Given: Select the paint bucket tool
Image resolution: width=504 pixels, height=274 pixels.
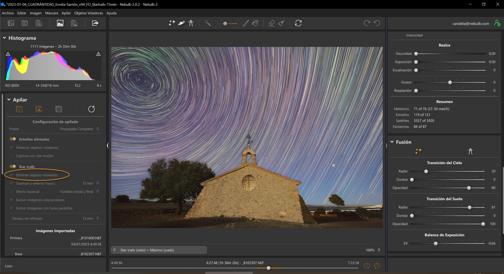Looking at the screenshot, I should (255, 23).
